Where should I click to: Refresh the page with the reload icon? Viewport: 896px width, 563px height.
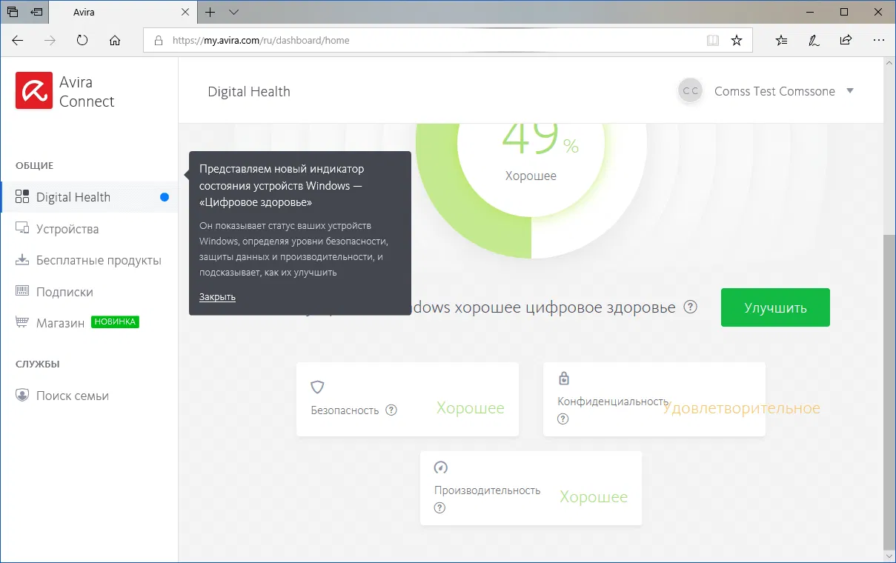point(82,41)
